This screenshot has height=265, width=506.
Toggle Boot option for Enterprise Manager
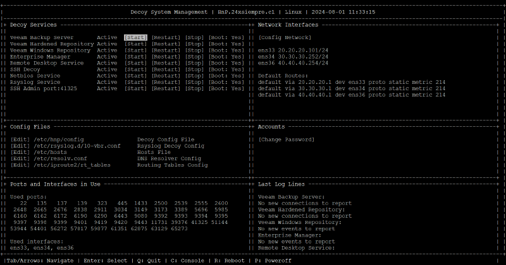click(x=226, y=57)
